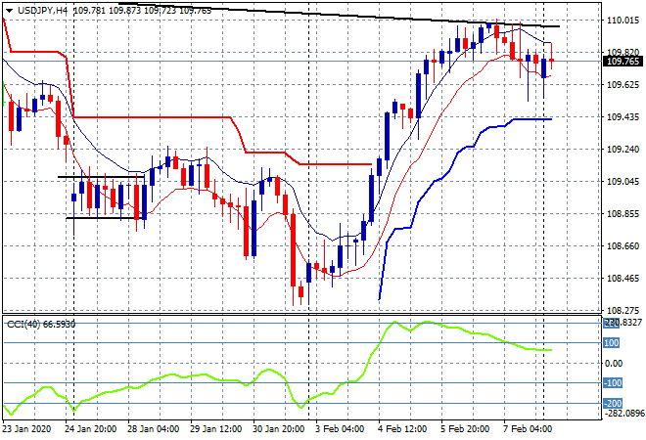Click the 4 Feb 12:00 time label
646x440 pixels.
point(402,429)
